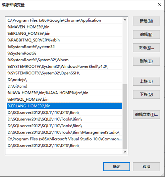
Task: Select the %RABBITMQ_SERVER%\sbin entry
Action: pyautogui.click(x=64, y=40)
